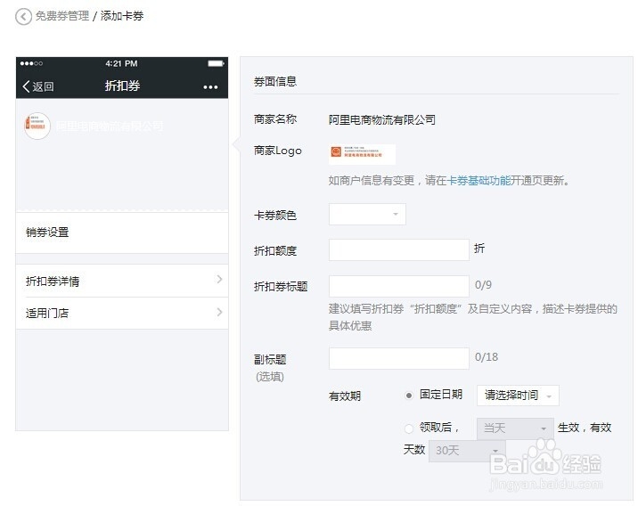Click 0/9 character counter
The image size is (638, 506).
(x=483, y=285)
